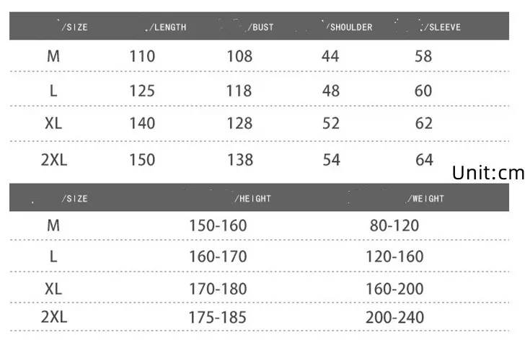Viewport: 525px width, 340px height.
Task: Click the SLEEVE column header
Action: pyautogui.click(x=442, y=27)
